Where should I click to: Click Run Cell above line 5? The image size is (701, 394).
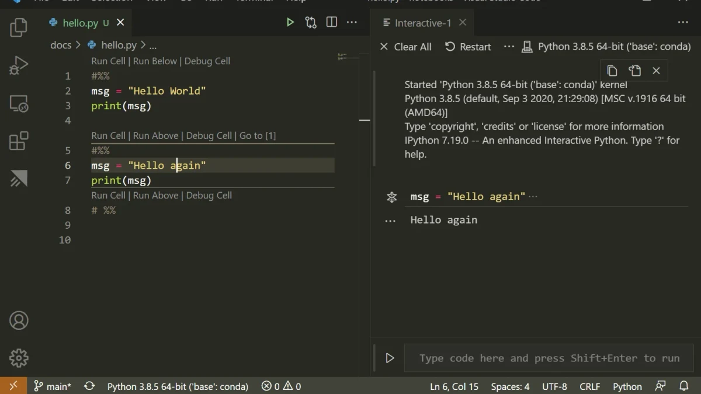108,135
